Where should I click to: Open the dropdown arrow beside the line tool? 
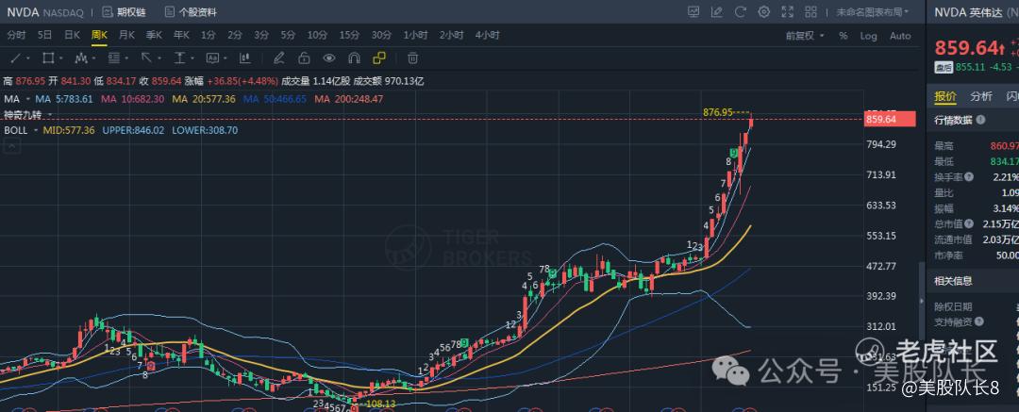28,58
